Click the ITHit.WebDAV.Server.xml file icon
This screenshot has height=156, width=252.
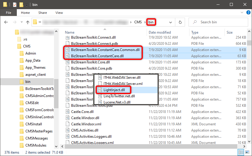click(x=100, y=84)
